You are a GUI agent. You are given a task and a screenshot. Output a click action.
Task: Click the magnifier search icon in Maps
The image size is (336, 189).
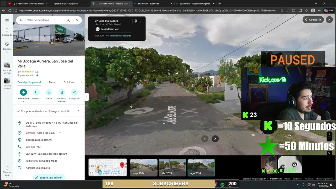click(68, 20)
